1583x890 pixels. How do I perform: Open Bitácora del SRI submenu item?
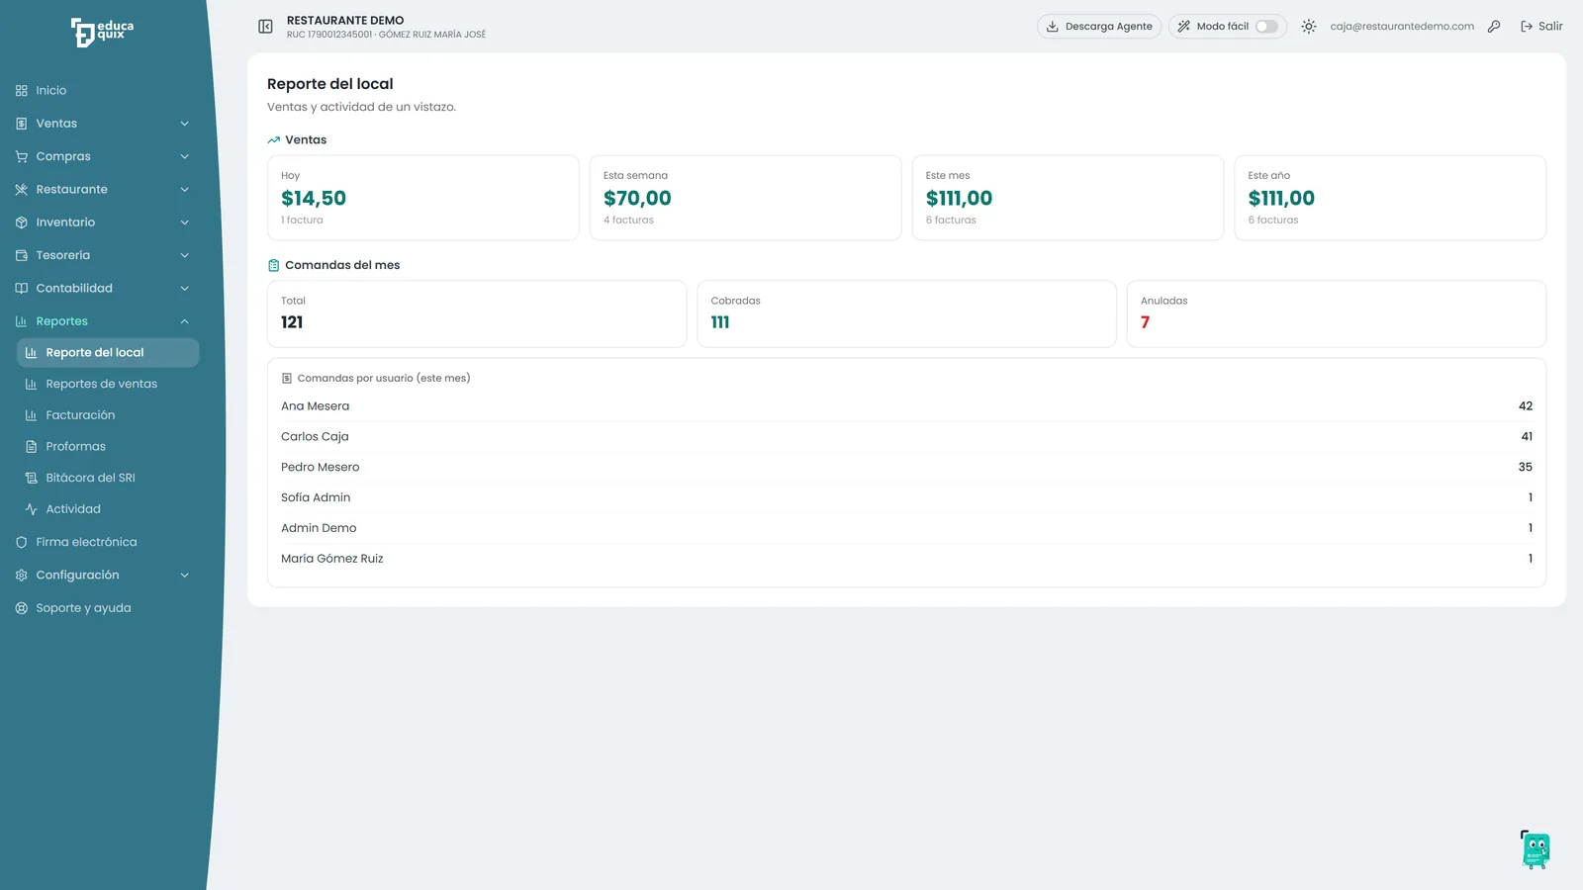(108, 478)
